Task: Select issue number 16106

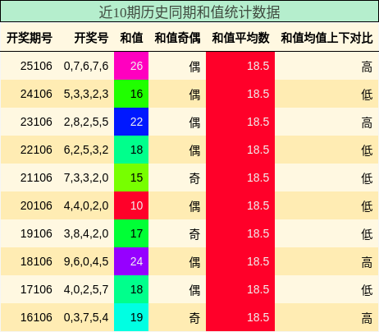Action: [x=36, y=317]
